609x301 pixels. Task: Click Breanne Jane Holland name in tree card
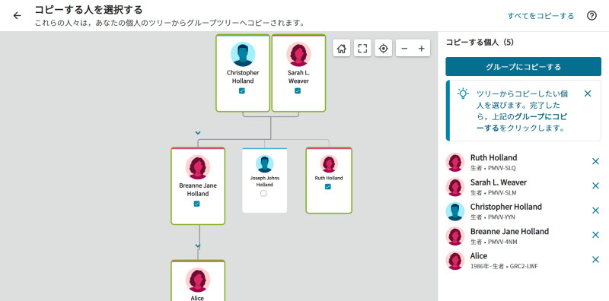pos(198,190)
